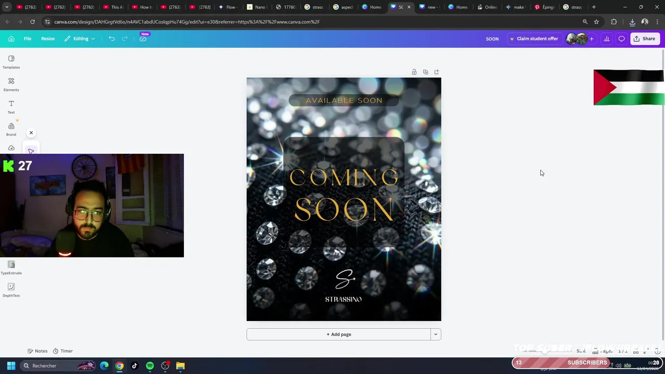The image size is (665, 374).
Task: Open File Explorer from taskbar
Action: point(180,366)
